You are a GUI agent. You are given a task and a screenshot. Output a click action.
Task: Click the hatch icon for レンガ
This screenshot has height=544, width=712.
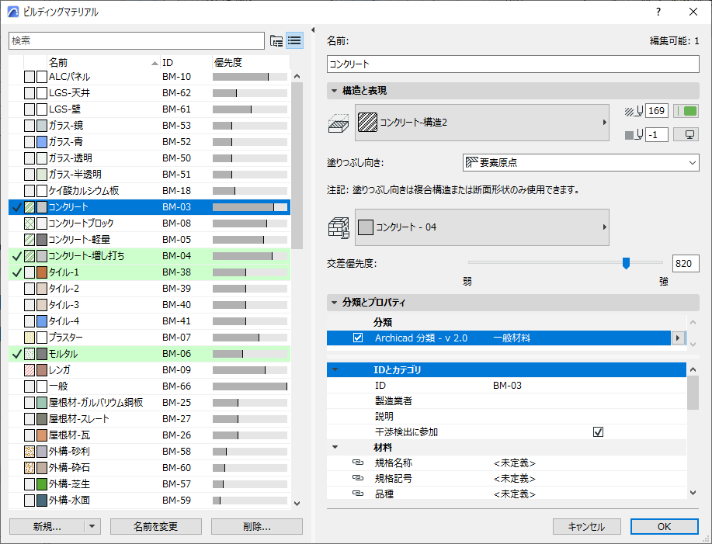pos(30,370)
